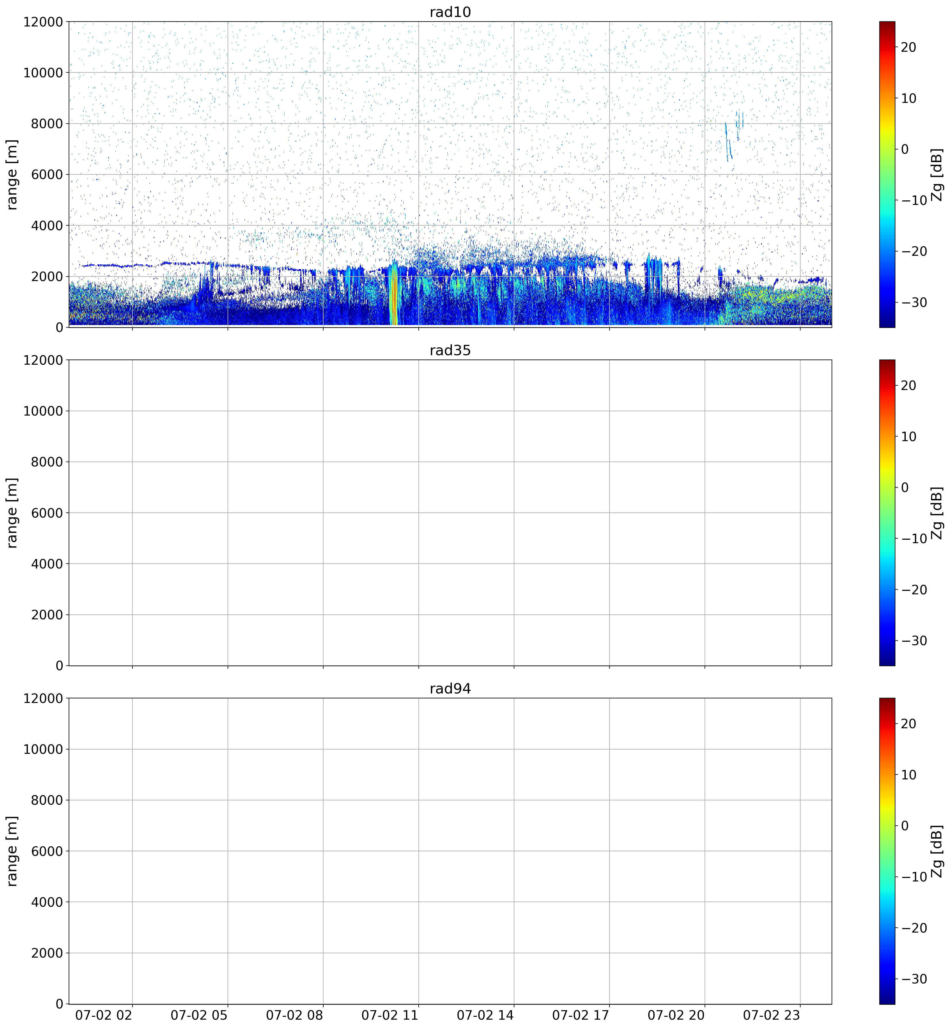The height and width of the screenshot is (1028, 950).
Task: Click the −20 tick on rad35 colorbar
Action: (914, 589)
